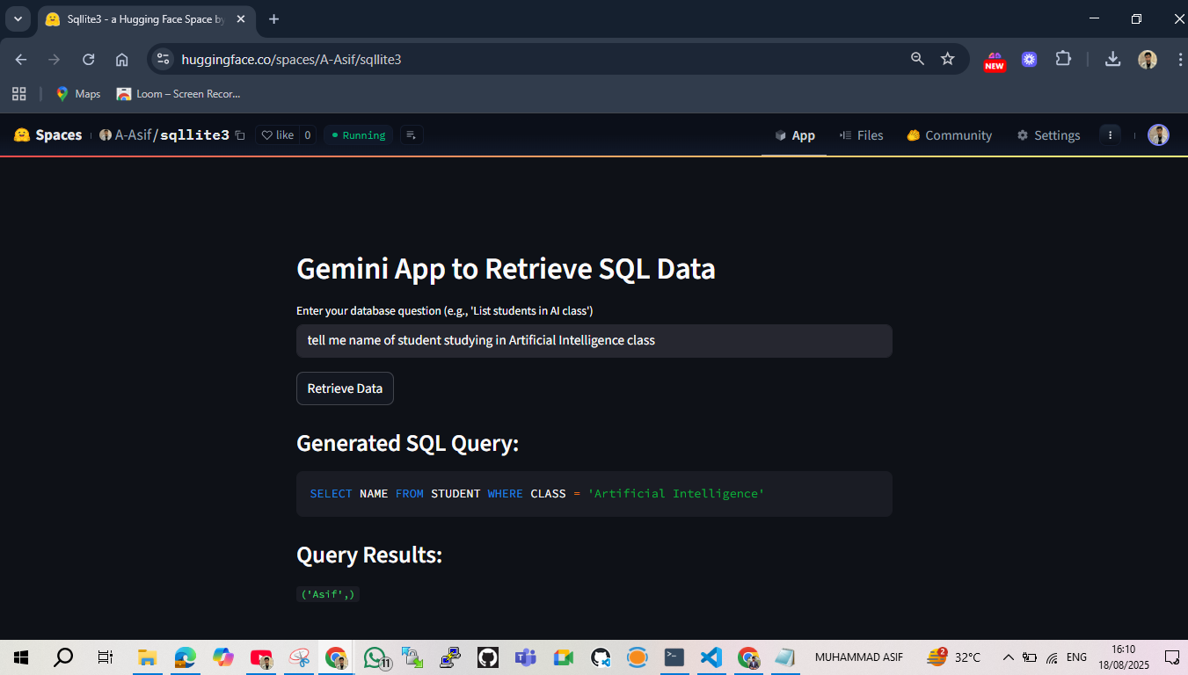The height and width of the screenshot is (675, 1188).
Task: Open the Settings tab
Action: tap(1048, 135)
